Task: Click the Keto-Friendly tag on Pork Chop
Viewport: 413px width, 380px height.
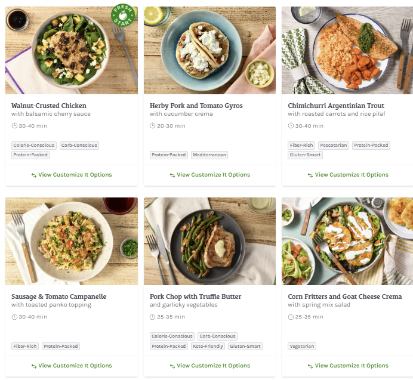Action: tap(208, 346)
